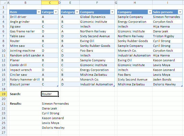184x136 pixels.
Task: Select row 19 header
Action: (3, 94)
